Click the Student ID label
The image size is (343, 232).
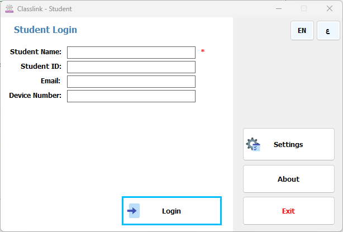[x=41, y=67]
